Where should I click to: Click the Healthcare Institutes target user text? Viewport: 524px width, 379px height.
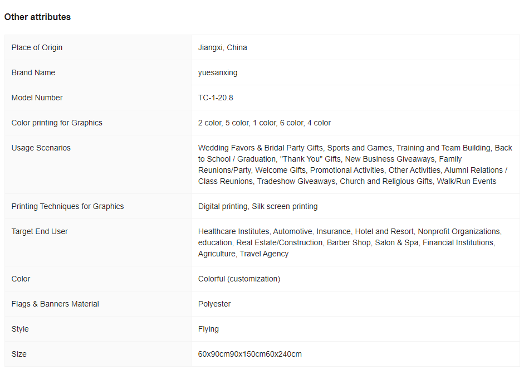tap(350, 242)
